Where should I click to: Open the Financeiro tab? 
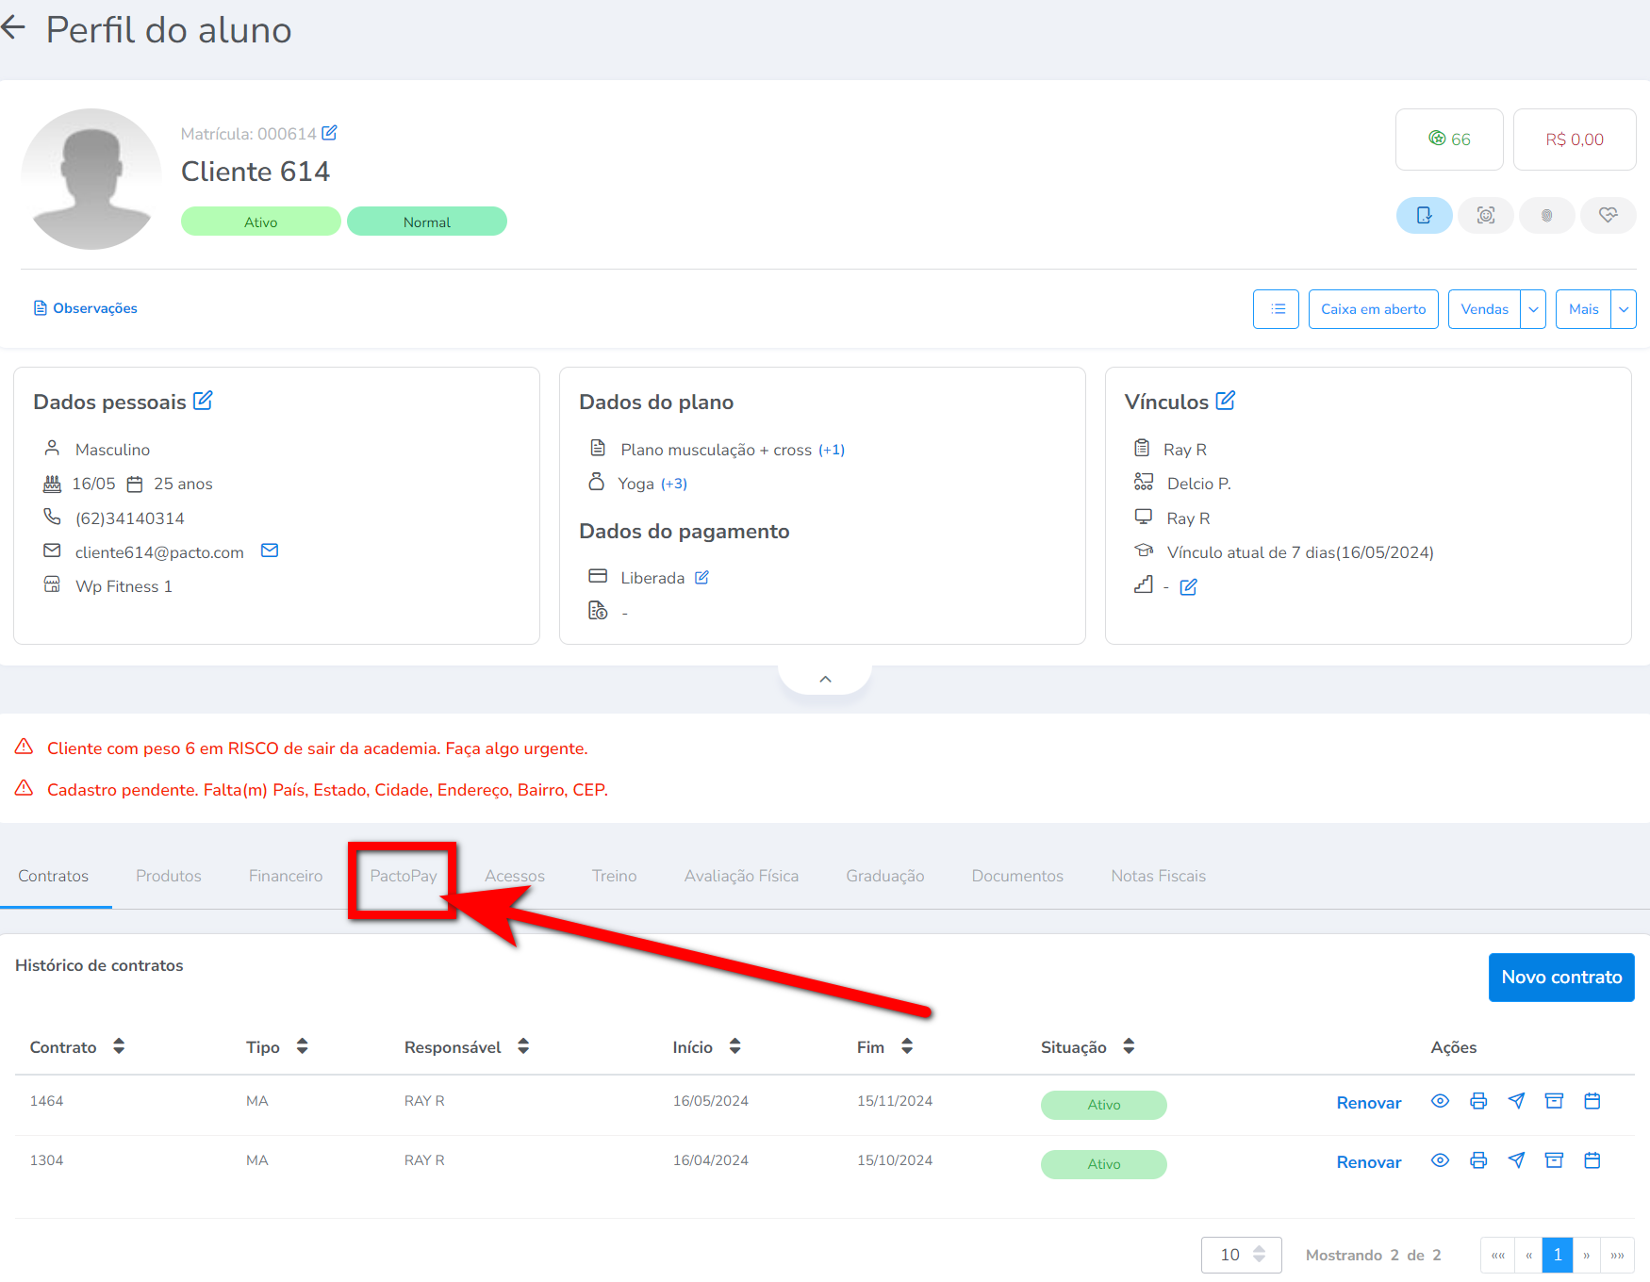(x=286, y=876)
